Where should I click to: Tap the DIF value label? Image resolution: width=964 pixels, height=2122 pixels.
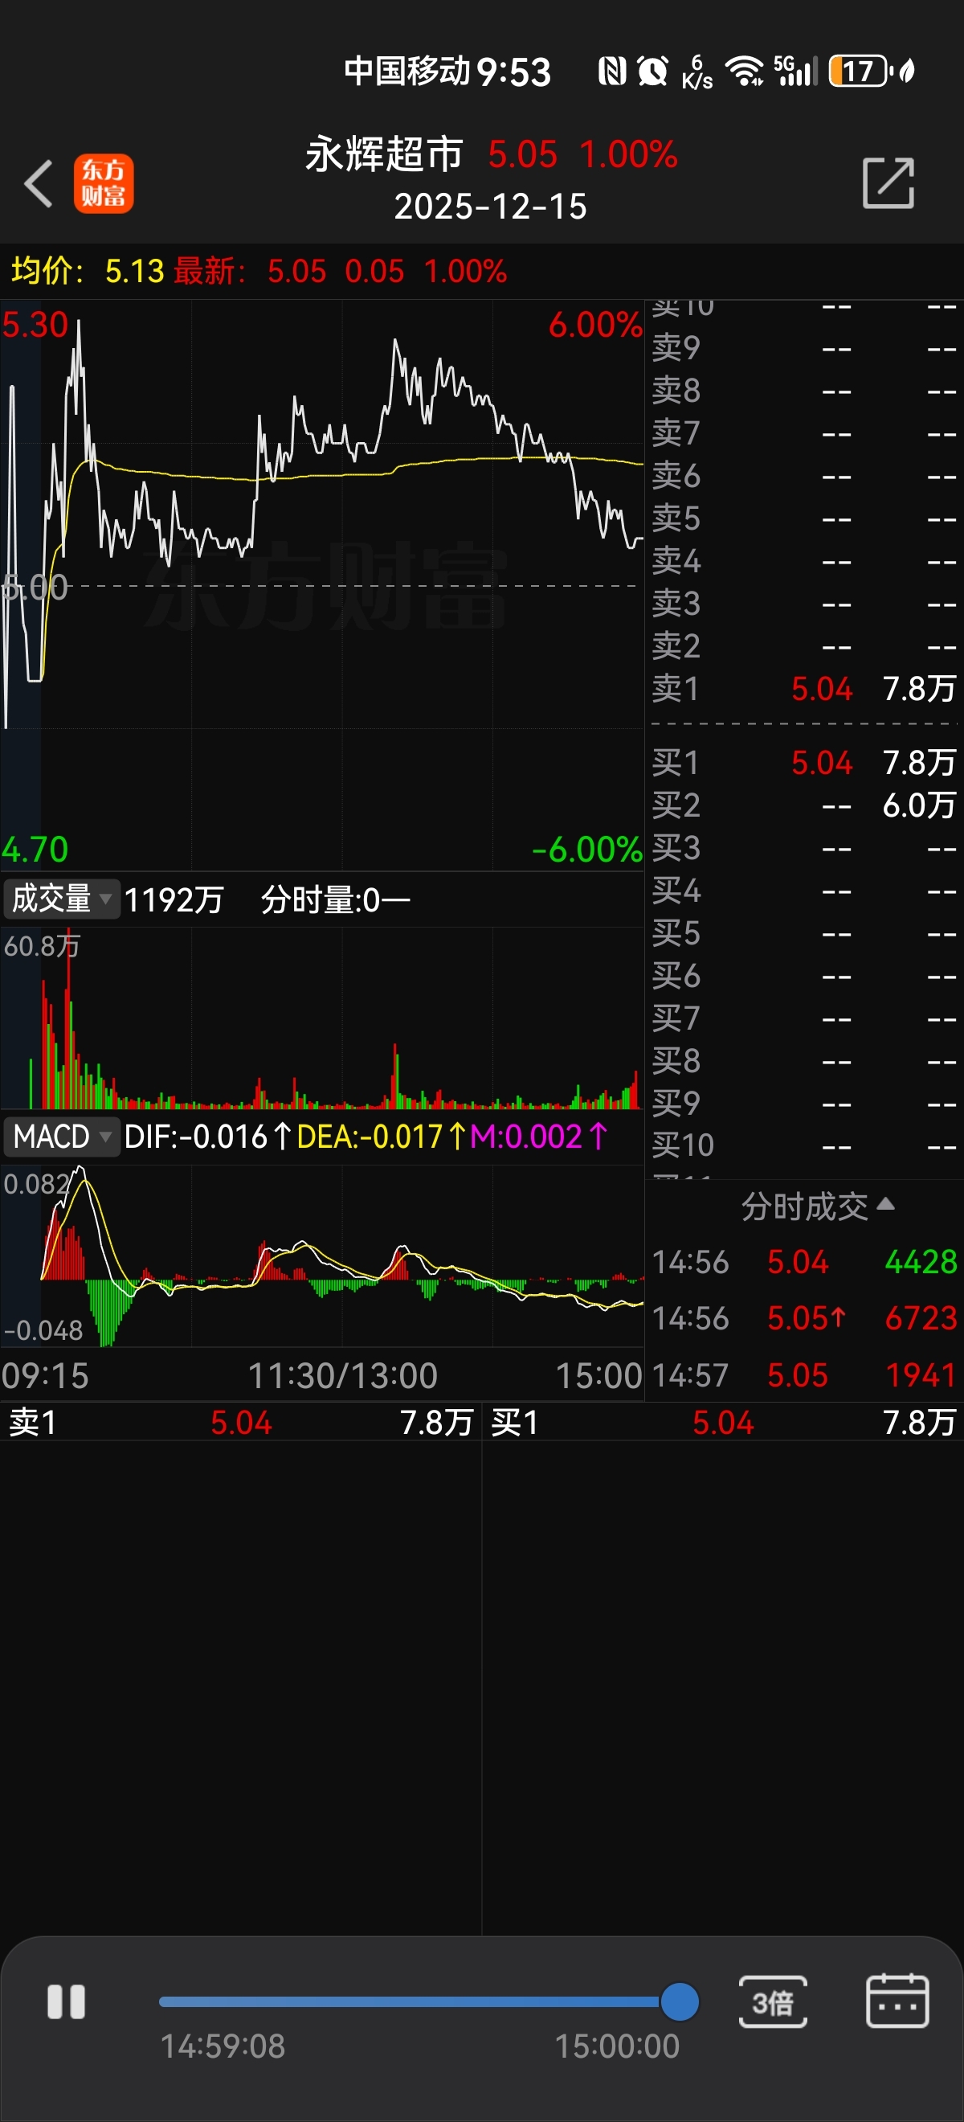point(206,1137)
